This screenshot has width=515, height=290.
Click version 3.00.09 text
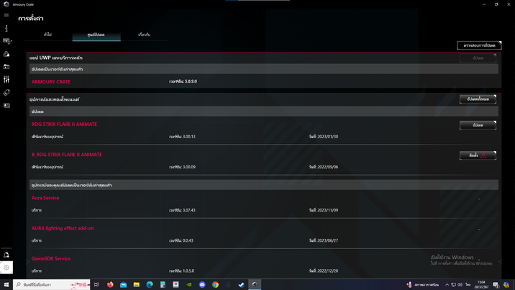[182, 167]
